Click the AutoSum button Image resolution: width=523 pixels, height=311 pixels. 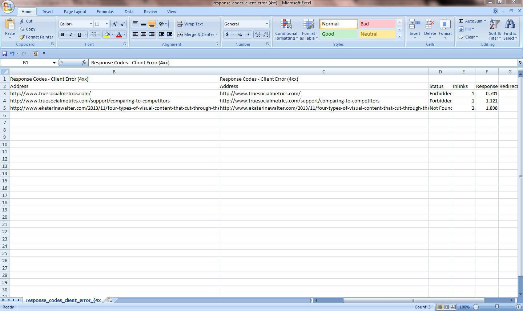tap(472, 21)
